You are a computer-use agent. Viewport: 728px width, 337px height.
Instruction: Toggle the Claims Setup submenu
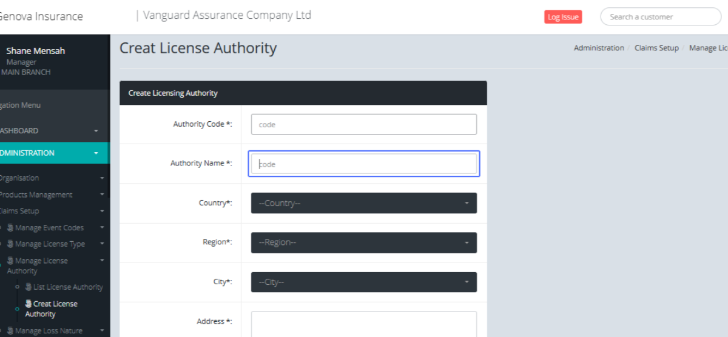101,212
